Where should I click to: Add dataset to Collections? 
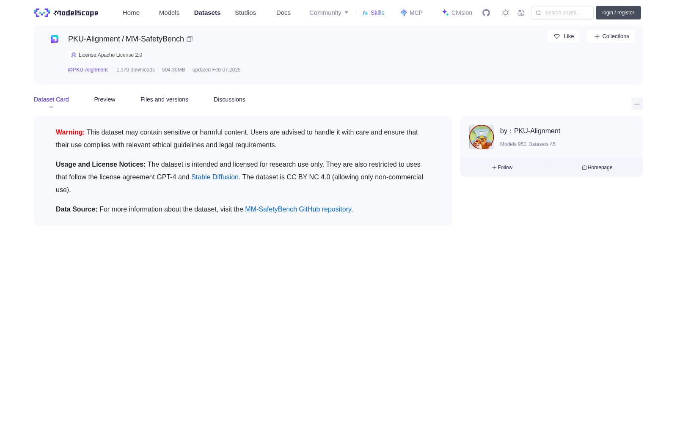[x=611, y=36]
